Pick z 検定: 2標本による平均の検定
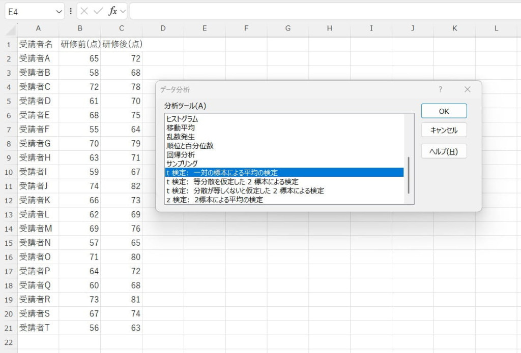This screenshot has width=521, height=353. [215, 200]
